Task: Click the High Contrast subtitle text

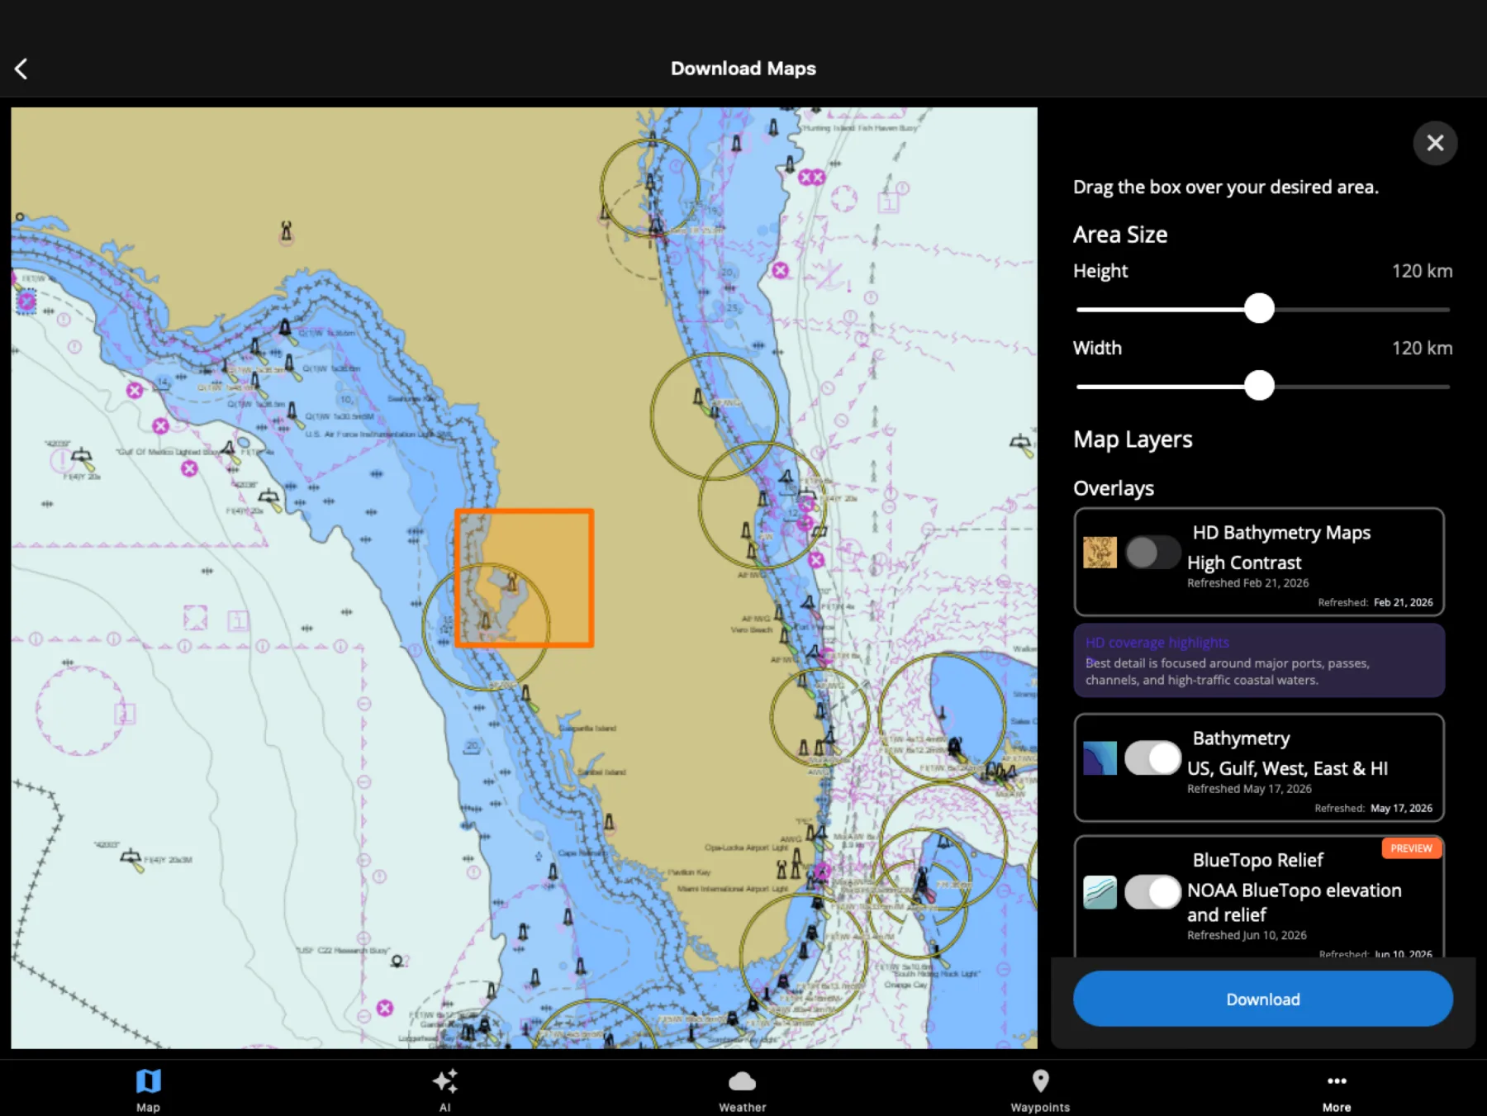Action: pyautogui.click(x=1244, y=563)
